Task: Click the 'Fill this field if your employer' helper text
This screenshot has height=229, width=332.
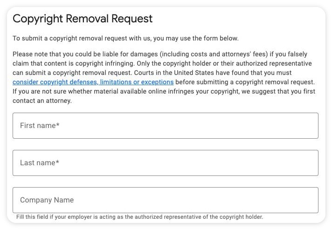Action: click(x=139, y=217)
